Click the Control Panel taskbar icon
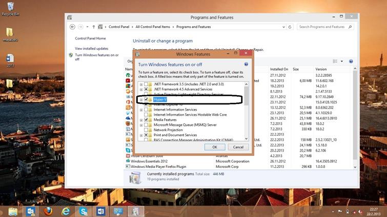 118,211
